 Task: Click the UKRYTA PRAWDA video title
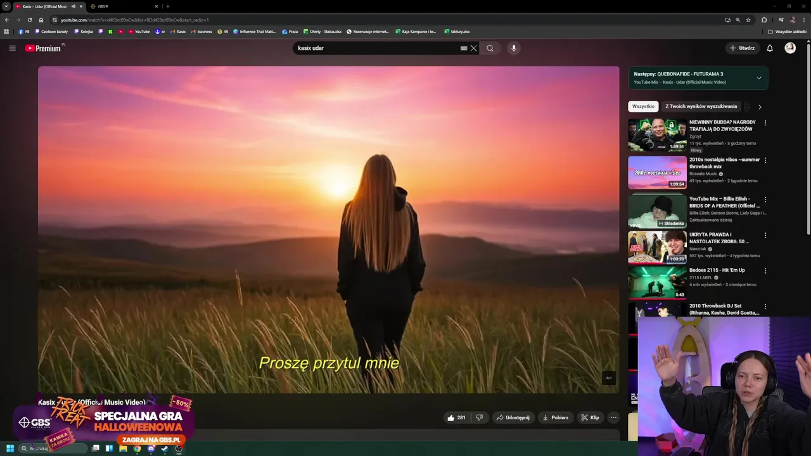click(x=719, y=238)
